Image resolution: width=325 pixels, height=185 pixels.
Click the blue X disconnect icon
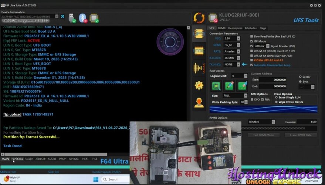tap(62, 16)
